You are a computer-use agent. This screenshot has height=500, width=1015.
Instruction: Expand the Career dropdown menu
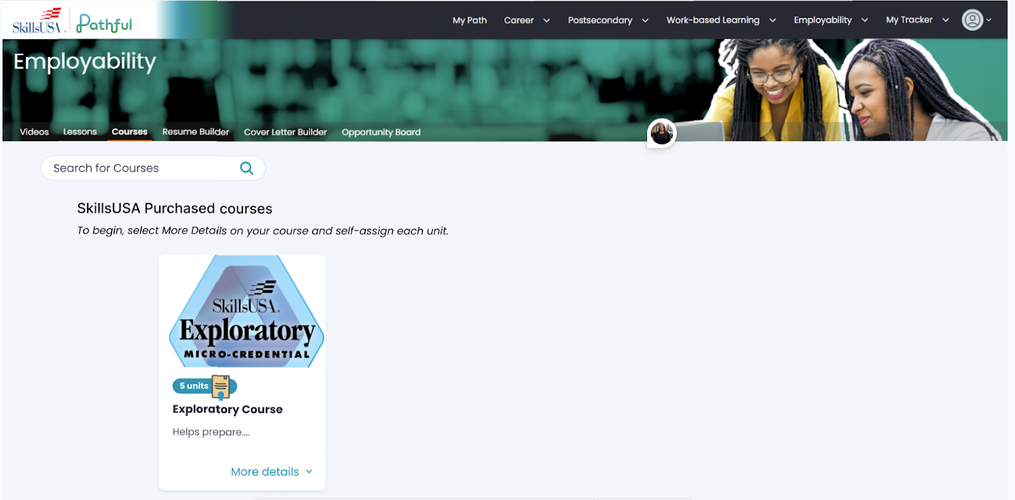(527, 20)
